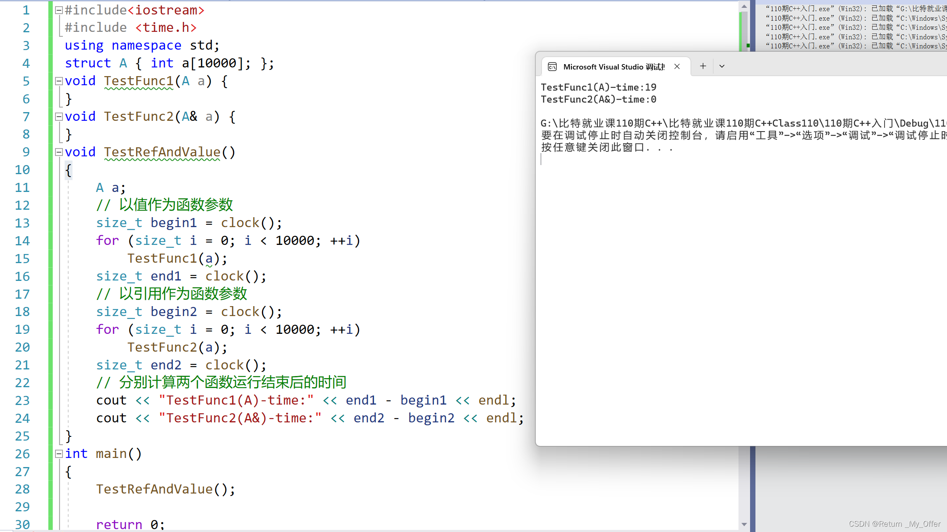
Task: Collapse the TestRefAndValue function fold at line 9
Action: pos(59,152)
